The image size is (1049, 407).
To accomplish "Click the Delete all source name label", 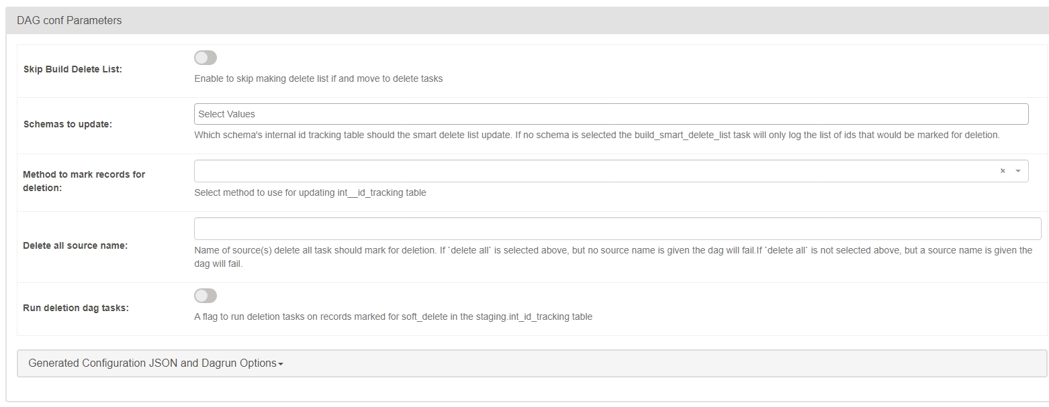I will point(75,245).
